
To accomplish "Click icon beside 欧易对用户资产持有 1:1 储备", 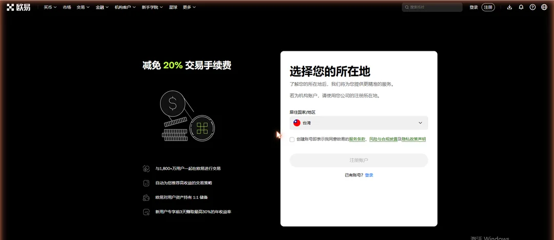I will [146, 197].
